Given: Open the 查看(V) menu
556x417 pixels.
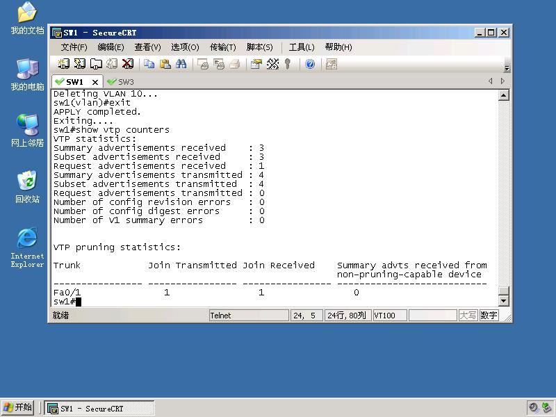Looking at the screenshot, I should [x=147, y=47].
